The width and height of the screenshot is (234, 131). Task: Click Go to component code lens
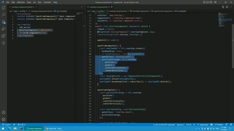pyautogui.click(x=24, y=14)
